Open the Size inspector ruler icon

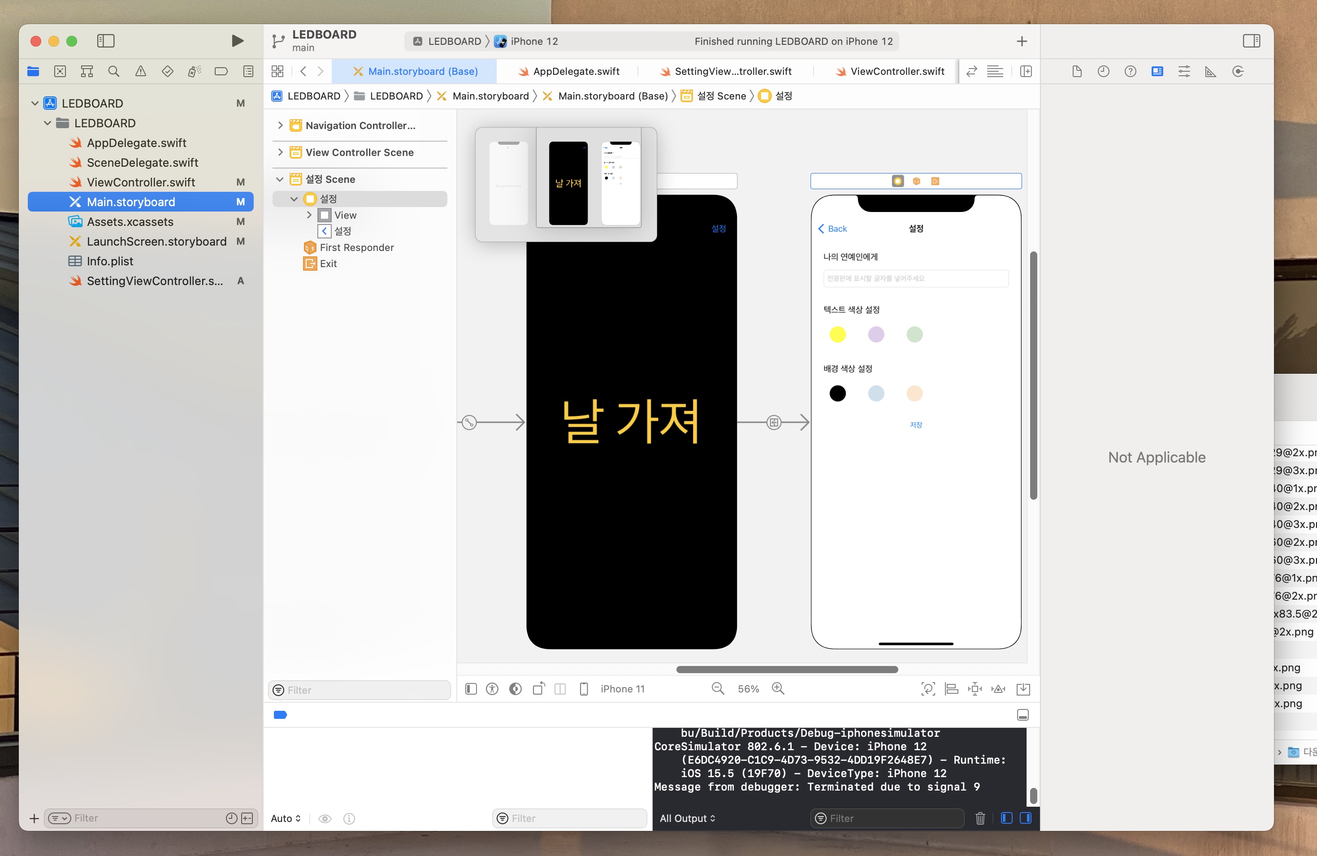[x=1211, y=71]
